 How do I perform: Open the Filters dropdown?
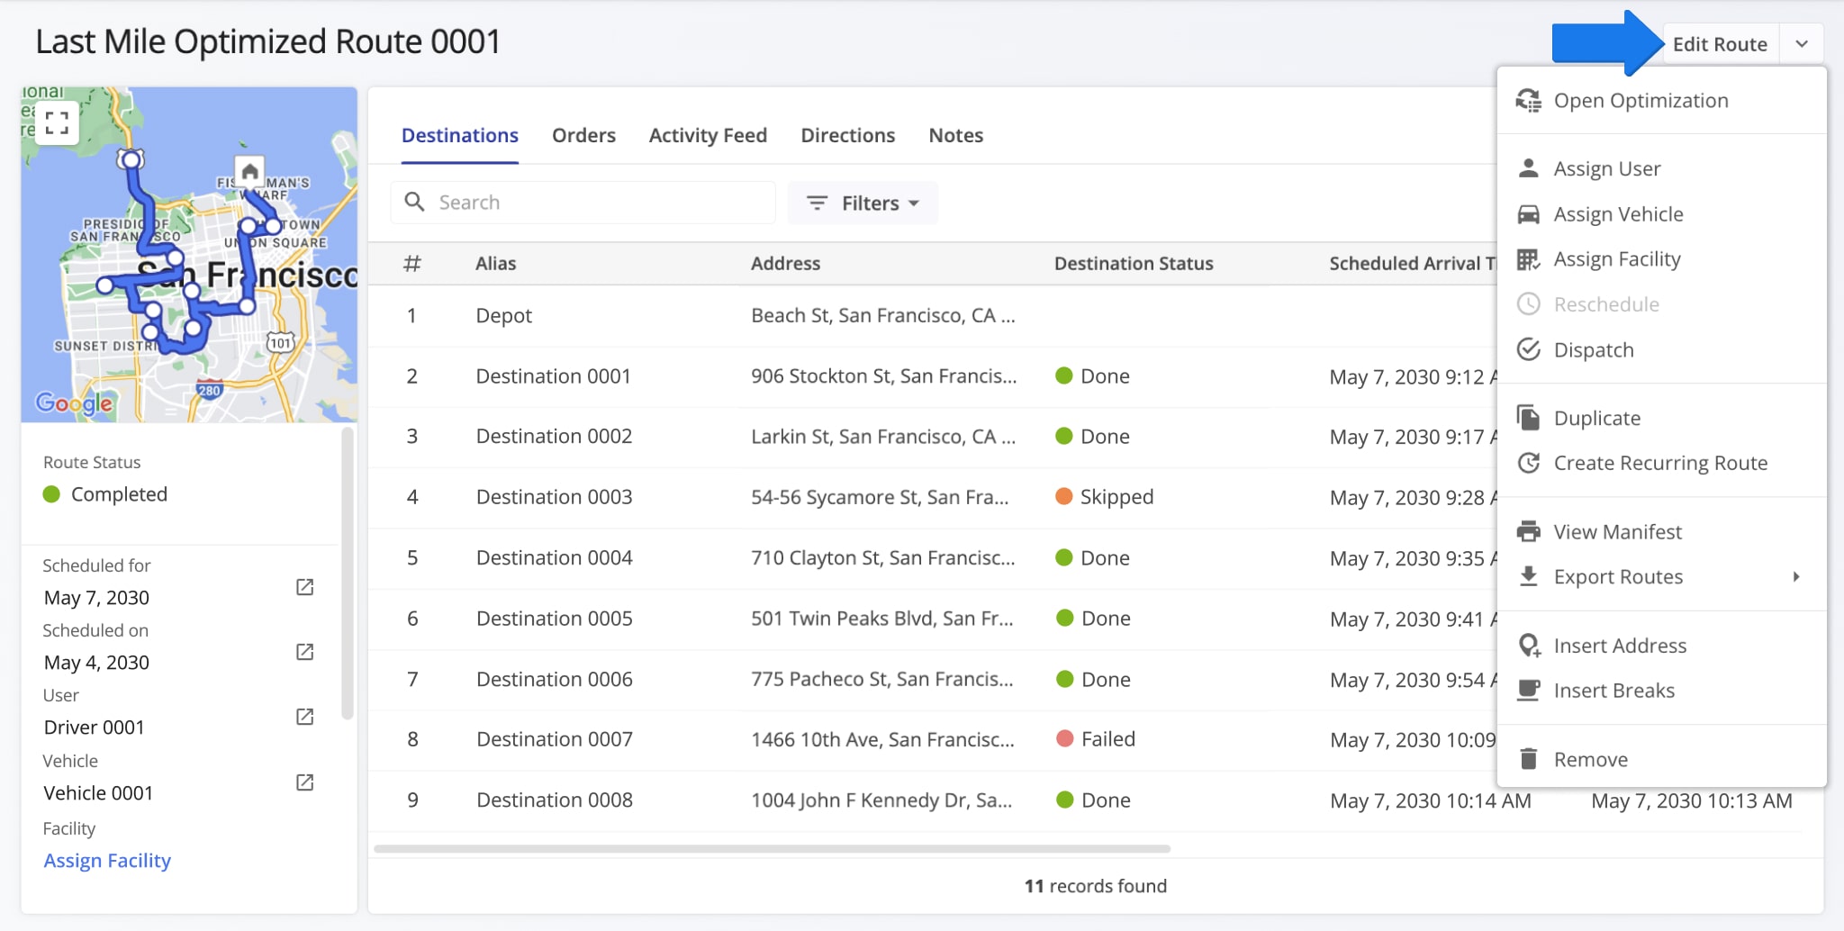[862, 203]
